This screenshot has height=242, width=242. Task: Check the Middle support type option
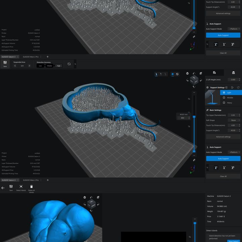tap(224, 97)
